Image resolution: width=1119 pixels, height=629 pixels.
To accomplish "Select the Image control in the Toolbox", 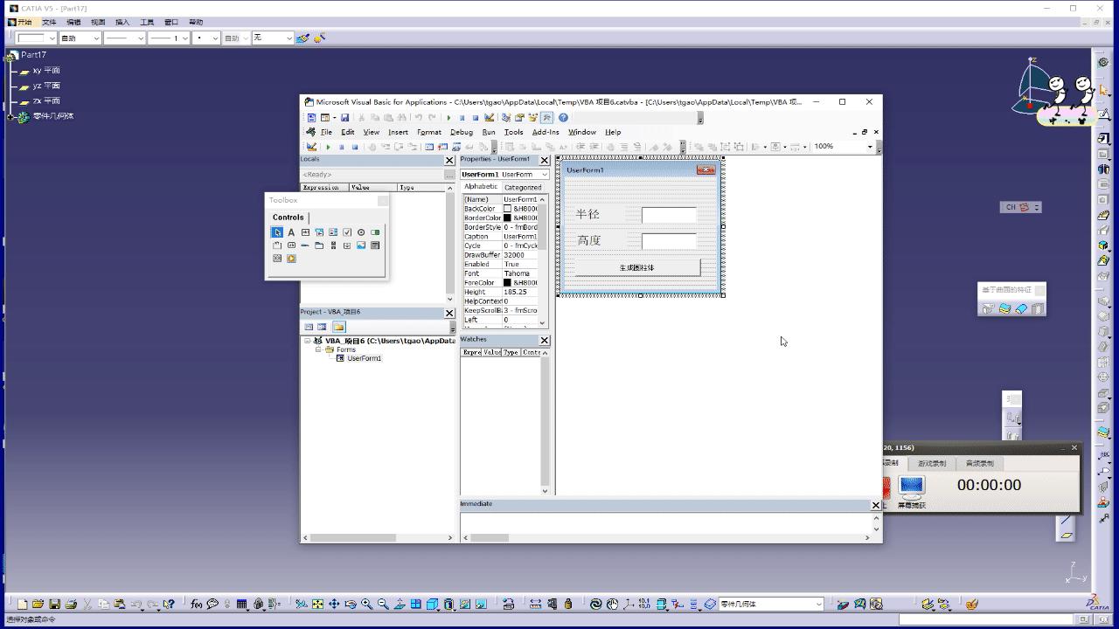I will point(361,245).
